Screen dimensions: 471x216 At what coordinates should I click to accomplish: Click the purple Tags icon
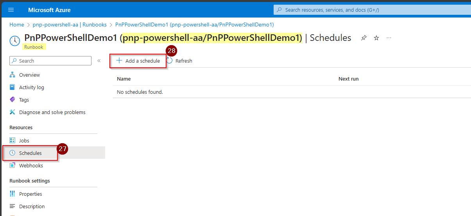[x=12, y=100]
